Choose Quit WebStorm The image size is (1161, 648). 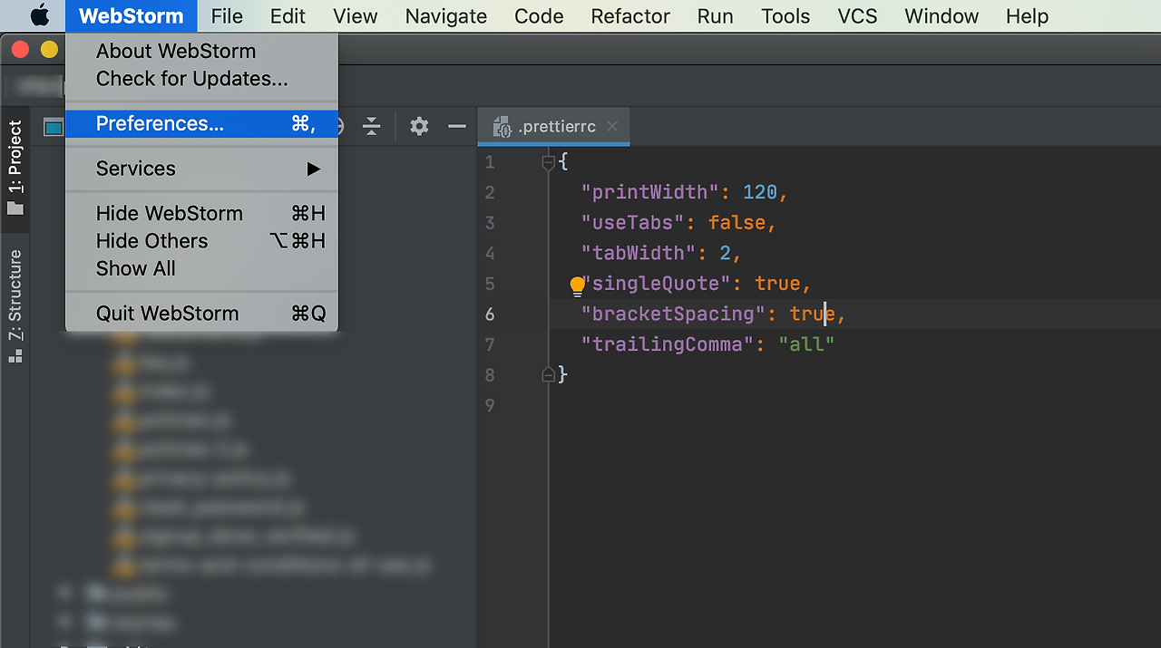tap(201, 314)
